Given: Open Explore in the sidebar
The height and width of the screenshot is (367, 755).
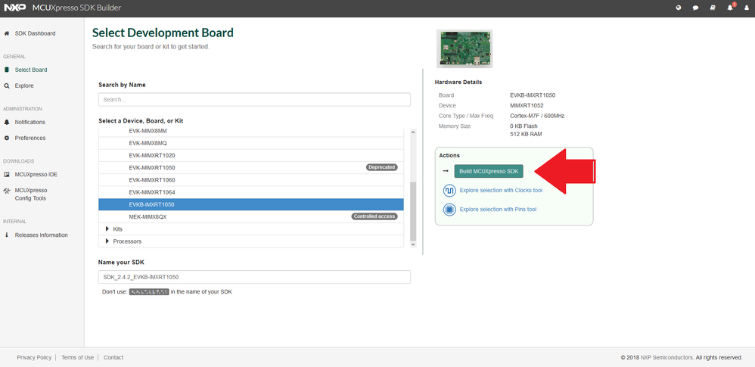Looking at the screenshot, I should point(24,86).
